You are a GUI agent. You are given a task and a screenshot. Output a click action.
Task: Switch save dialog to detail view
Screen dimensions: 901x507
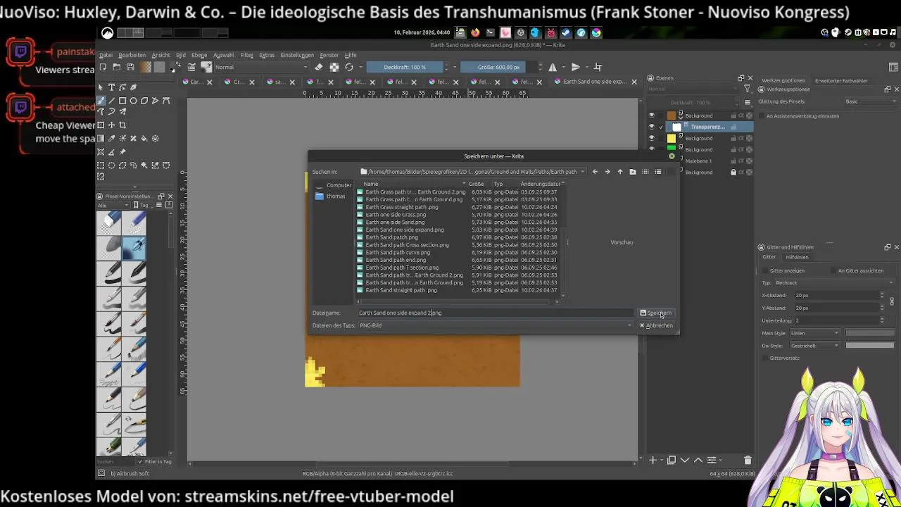point(658,172)
